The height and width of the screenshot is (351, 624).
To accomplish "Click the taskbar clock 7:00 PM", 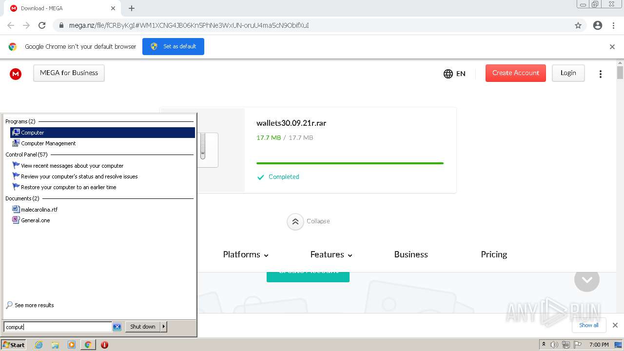I will pyautogui.click(x=599, y=345).
